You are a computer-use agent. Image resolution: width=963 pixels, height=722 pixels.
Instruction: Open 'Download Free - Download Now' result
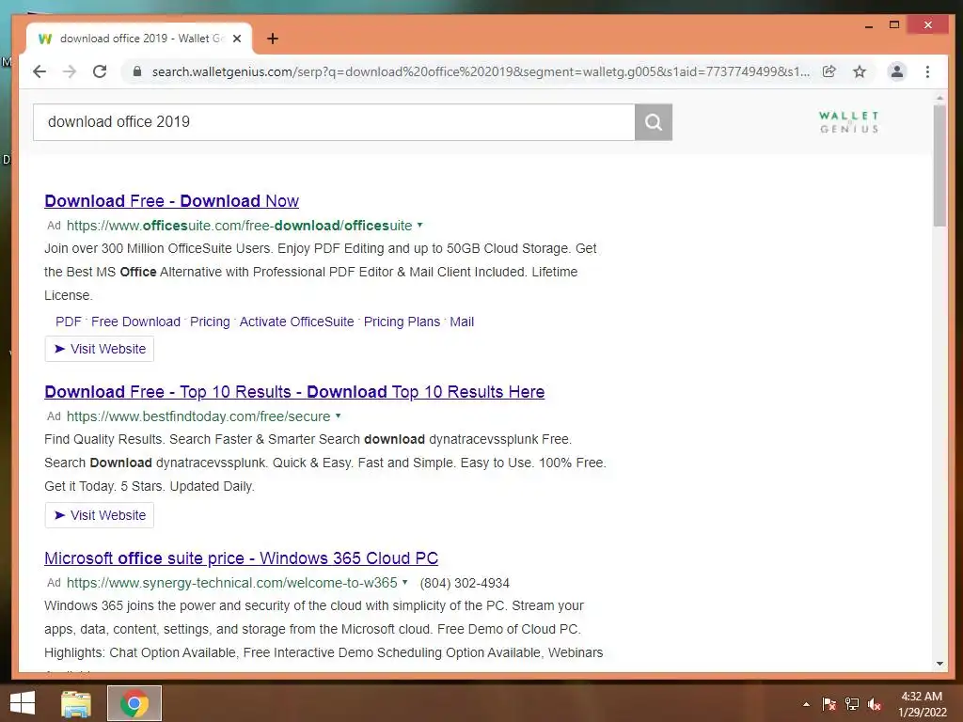pos(171,201)
